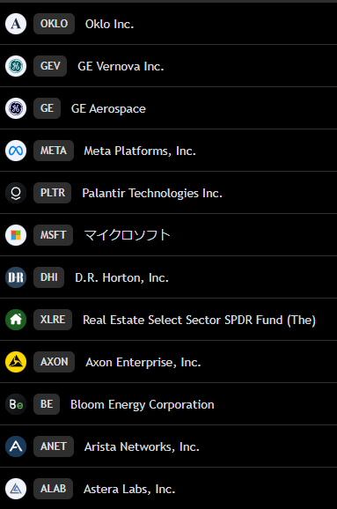Screen dimensions: 337x509
Task: Click the green house XLRE icon
Action: coord(16,320)
